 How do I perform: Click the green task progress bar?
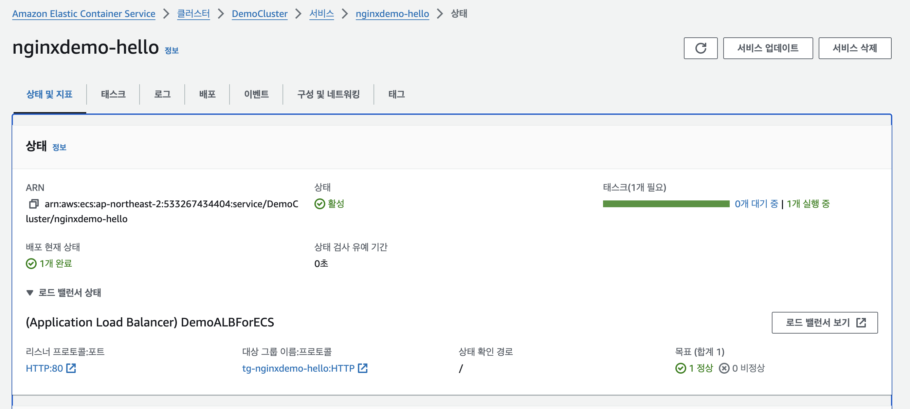(666, 204)
